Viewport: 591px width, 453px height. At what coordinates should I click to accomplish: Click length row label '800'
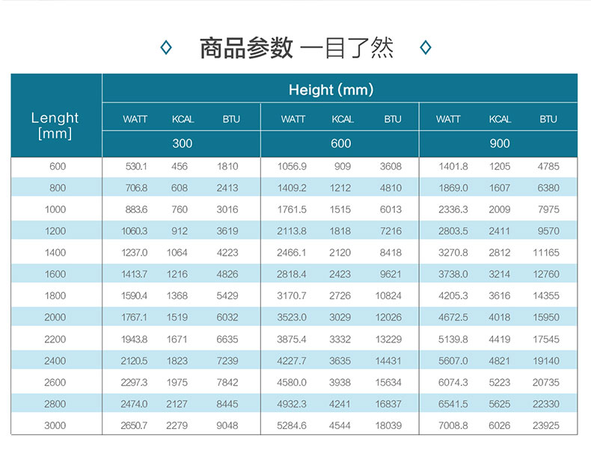click(x=58, y=188)
